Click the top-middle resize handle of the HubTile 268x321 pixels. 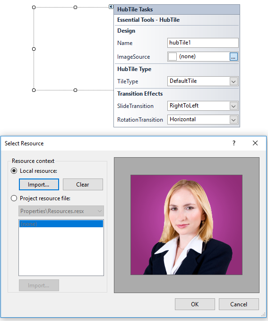pyautogui.click(x=76, y=8)
